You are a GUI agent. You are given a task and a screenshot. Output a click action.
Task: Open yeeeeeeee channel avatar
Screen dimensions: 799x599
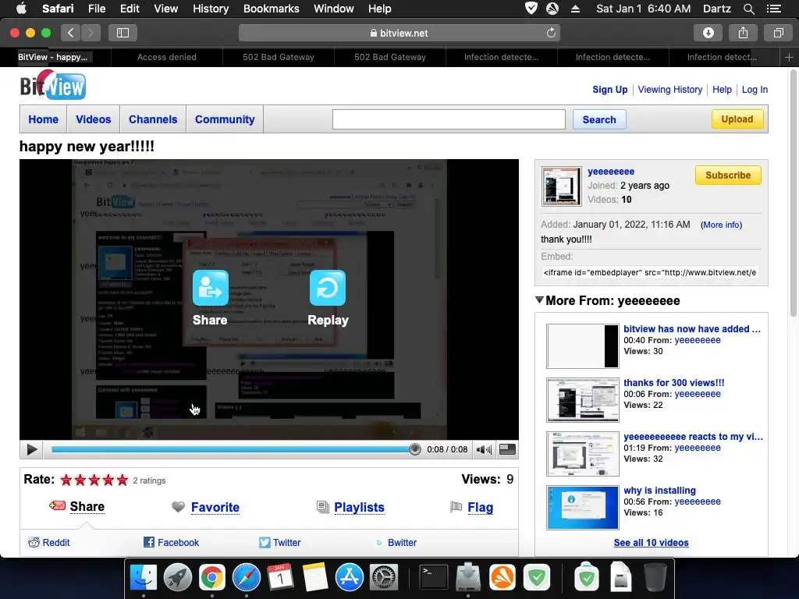[x=561, y=186]
